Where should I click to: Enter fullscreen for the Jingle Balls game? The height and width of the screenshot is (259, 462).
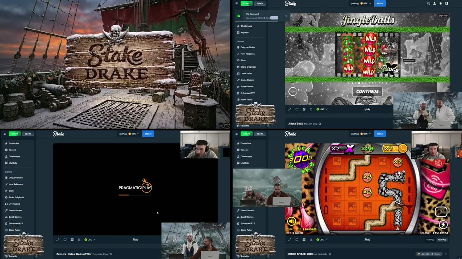[290, 109]
